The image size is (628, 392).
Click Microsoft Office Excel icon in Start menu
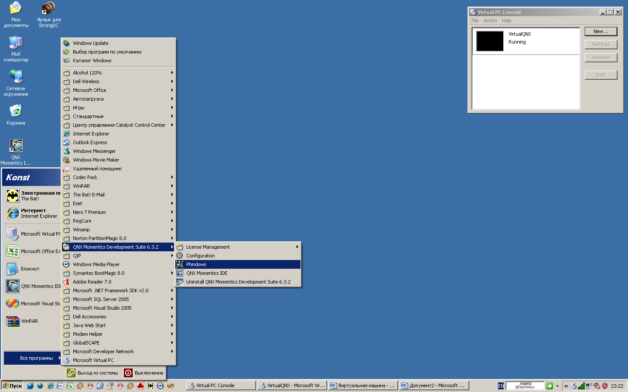coord(13,251)
